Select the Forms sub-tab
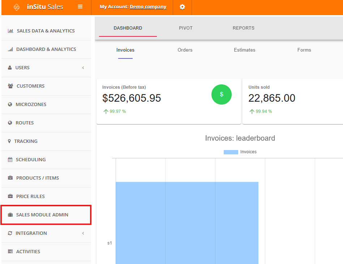343x264 pixels. 304,50
